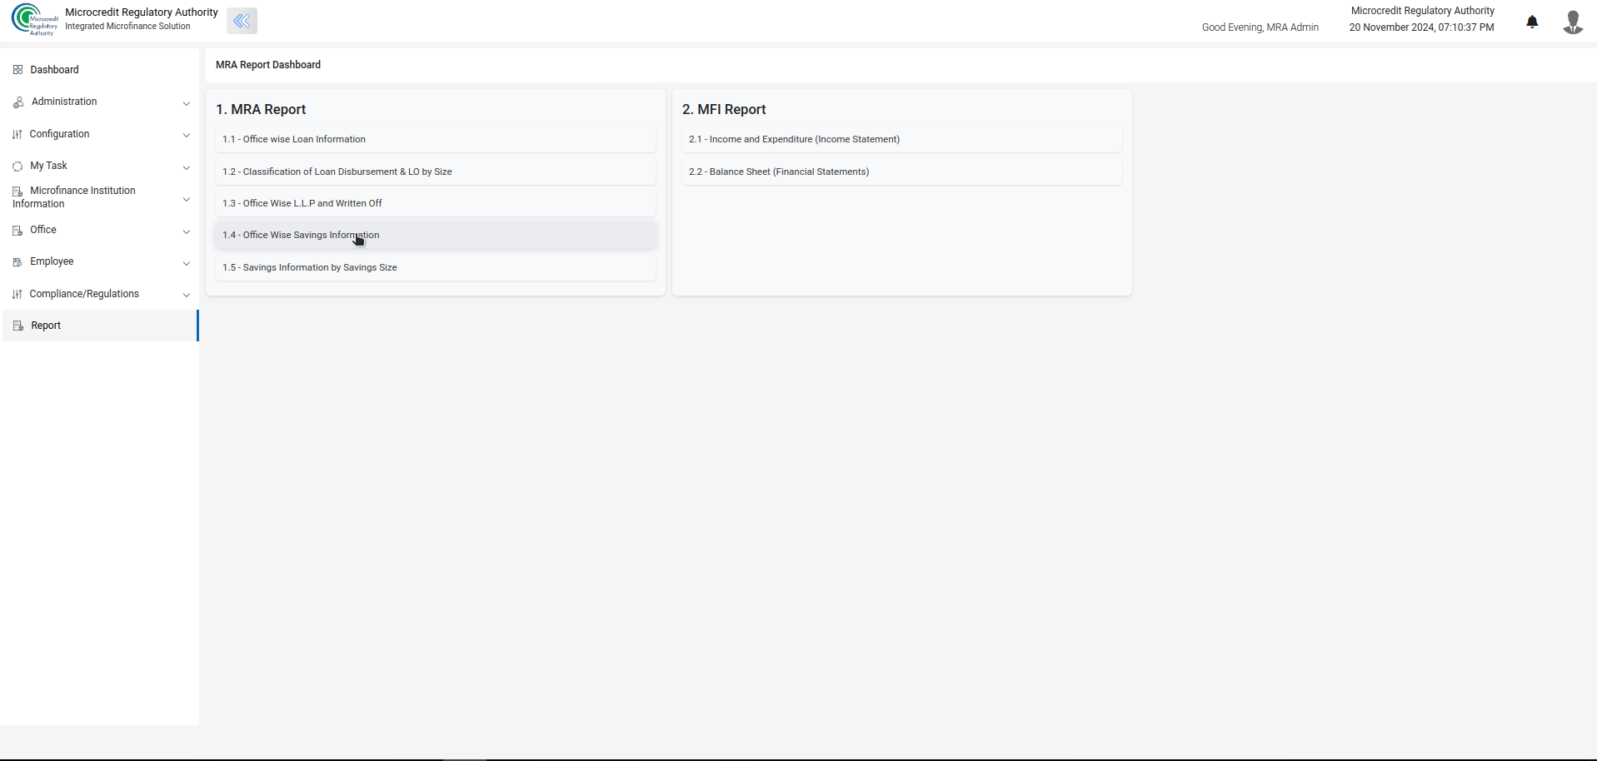
Task: Click the '2. MFI Report' heading
Action: (x=724, y=109)
